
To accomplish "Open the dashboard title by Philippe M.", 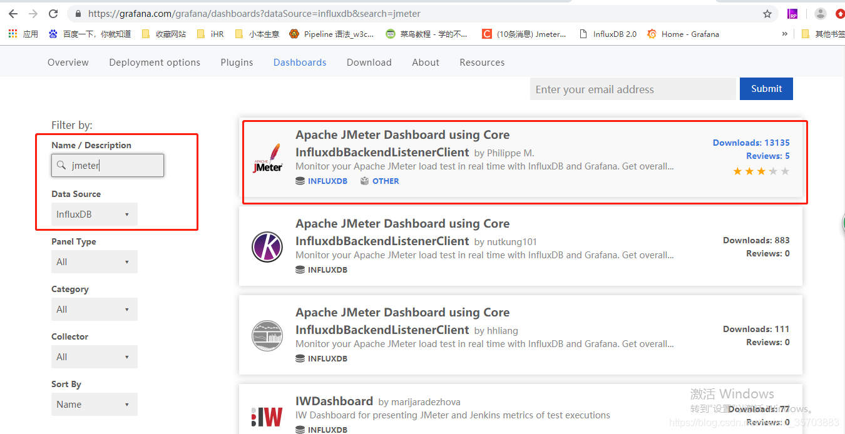I will pos(402,143).
